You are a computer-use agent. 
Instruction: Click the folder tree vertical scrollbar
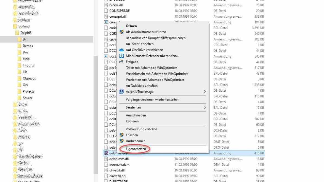[x=95, y=114]
